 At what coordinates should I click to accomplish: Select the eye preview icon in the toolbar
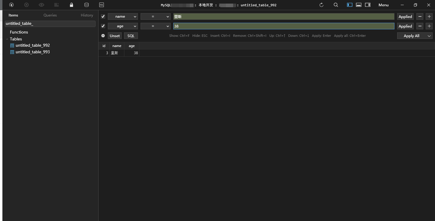click(41, 5)
